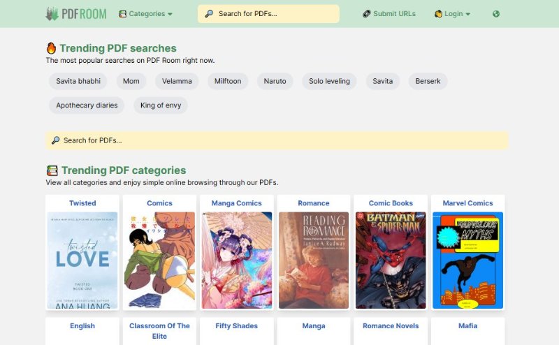
Task: Open the English category link
Action: point(82,325)
